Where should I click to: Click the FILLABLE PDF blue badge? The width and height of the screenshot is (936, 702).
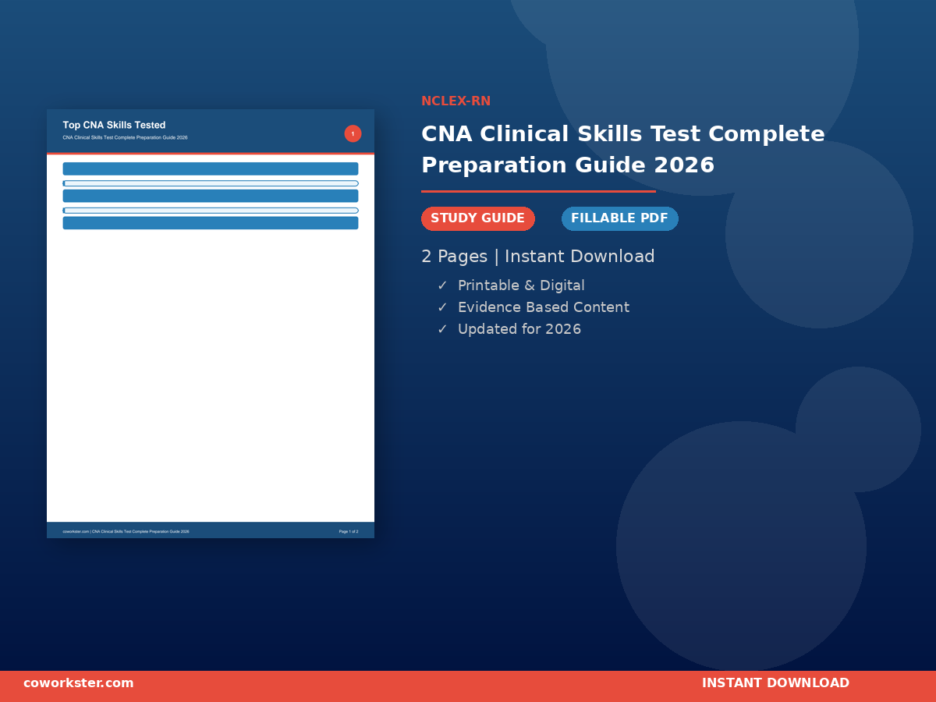click(620, 218)
